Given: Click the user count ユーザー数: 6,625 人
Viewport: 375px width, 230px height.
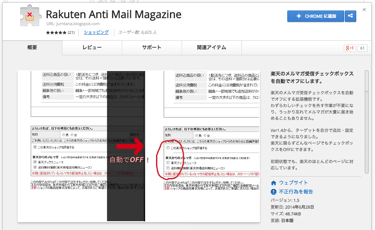Looking at the screenshot, I should pos(137,32).
